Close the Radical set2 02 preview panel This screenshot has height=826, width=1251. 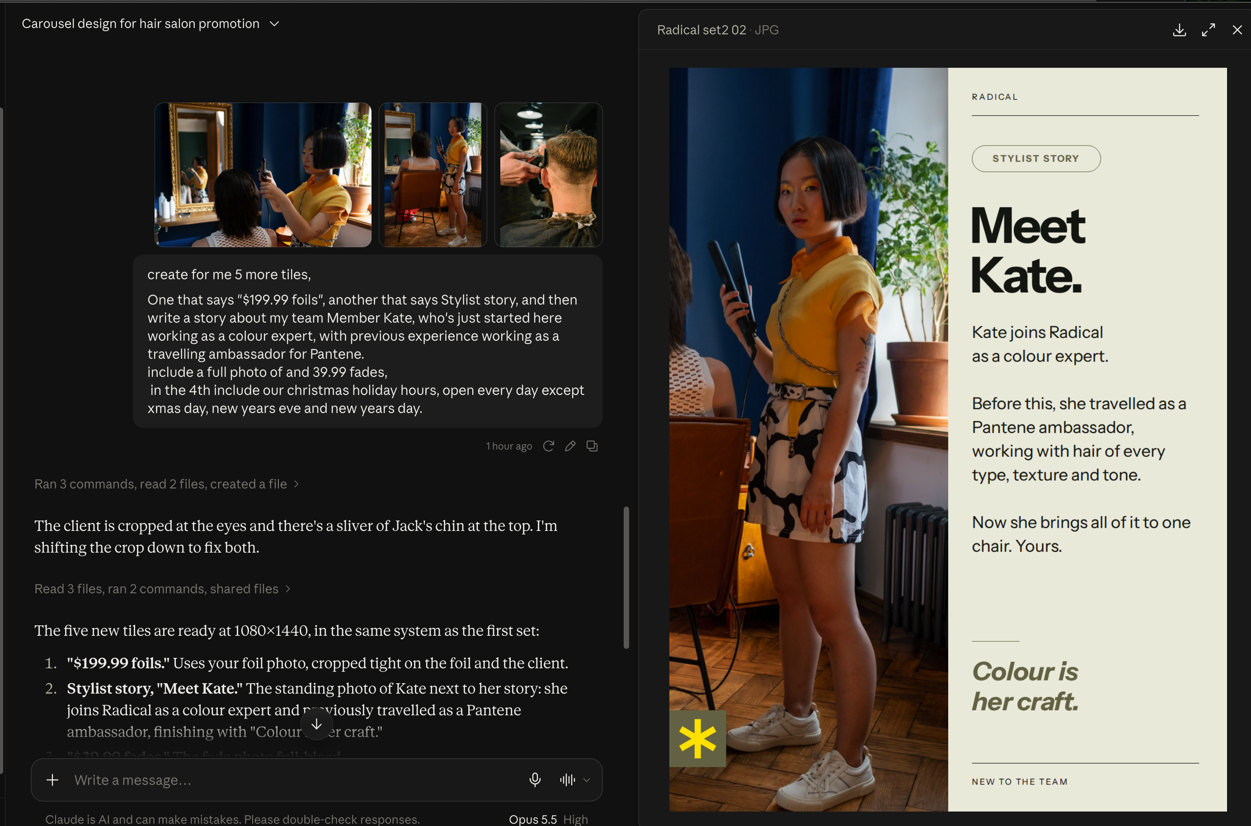1237,30
